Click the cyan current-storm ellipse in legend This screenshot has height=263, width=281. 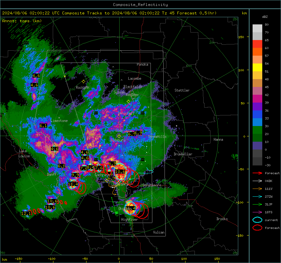coord(257,220)
